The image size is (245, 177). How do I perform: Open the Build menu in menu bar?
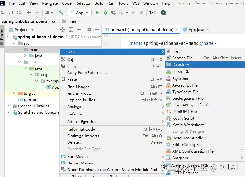(x=99, y=3)
